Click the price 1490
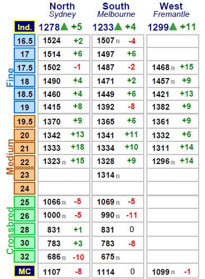 point(52,81)
